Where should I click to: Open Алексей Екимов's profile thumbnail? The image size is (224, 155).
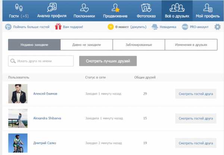18,94
